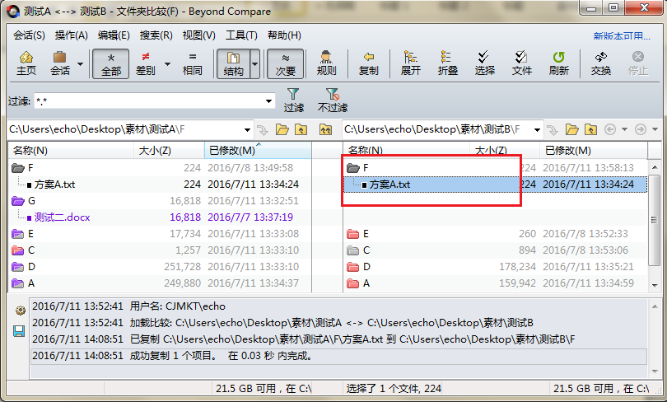Sort right pane by 已修改(M) column

[x=594, y=151]
